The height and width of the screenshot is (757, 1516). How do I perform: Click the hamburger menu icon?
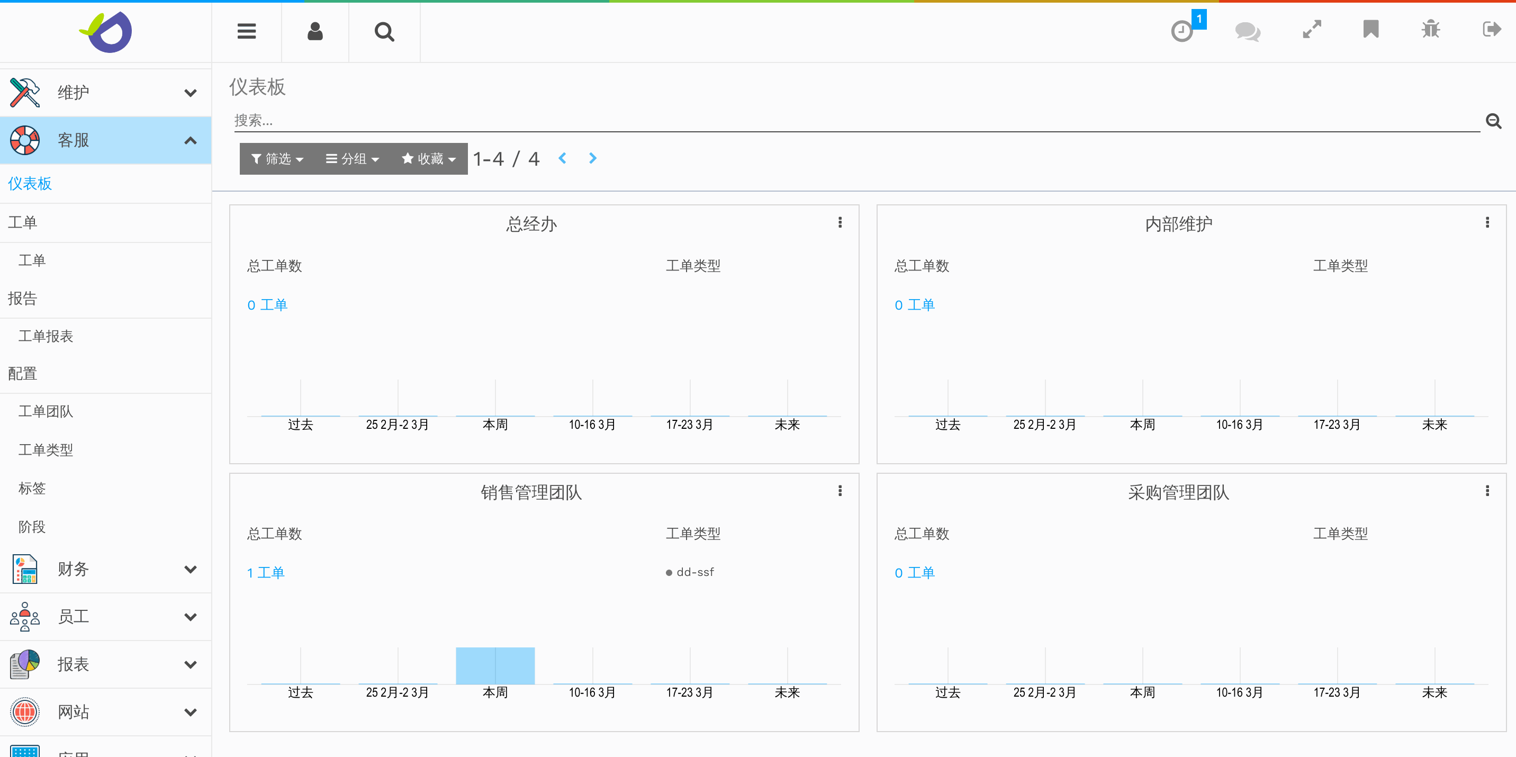[247, 31]
